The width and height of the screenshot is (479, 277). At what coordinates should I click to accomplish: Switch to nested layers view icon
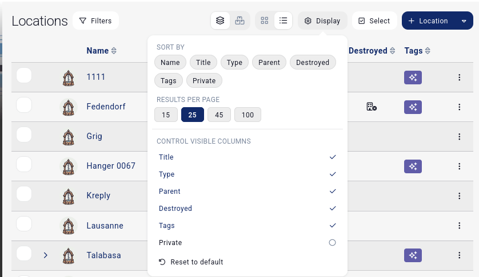[220, 21]
